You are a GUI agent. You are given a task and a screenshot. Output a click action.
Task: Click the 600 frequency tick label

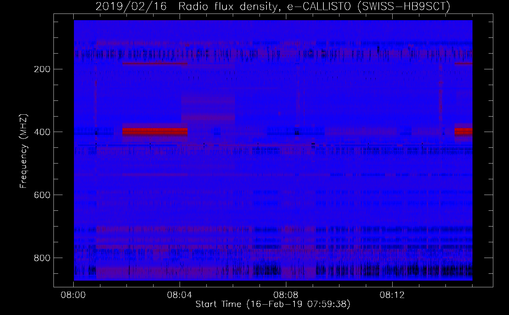[42, 195]
